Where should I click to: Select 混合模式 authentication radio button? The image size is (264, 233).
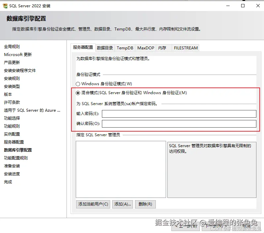78,93
